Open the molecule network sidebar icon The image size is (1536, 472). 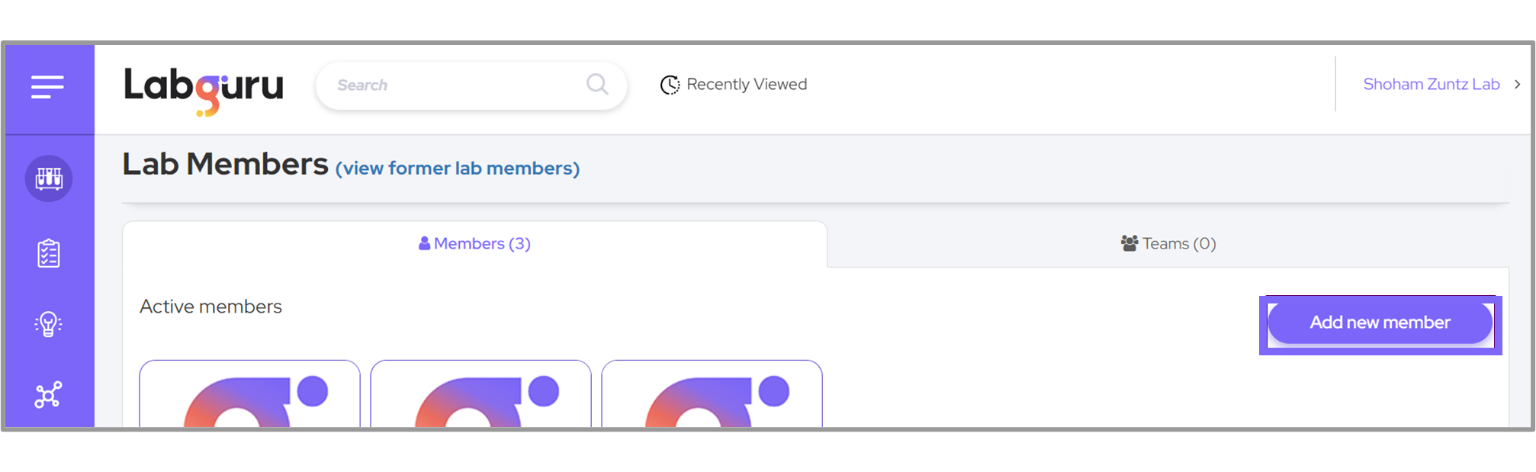[49, 394]
